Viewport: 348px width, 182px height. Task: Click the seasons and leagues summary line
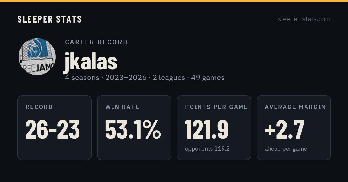[145, 78]
